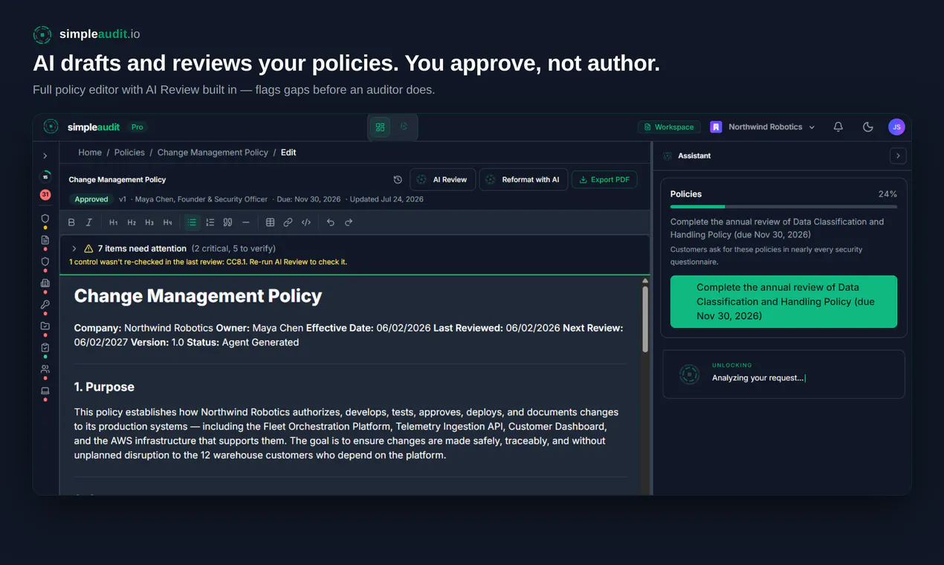Toggle bold formatting in editor toolbar
944x565 pixels.
(x=71, y=222)
